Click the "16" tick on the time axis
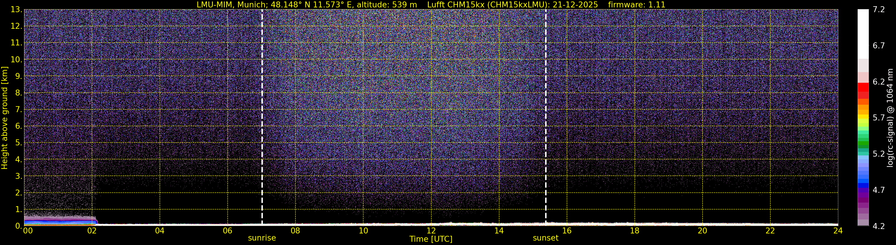The image size is (896, 245). point(567,231)
